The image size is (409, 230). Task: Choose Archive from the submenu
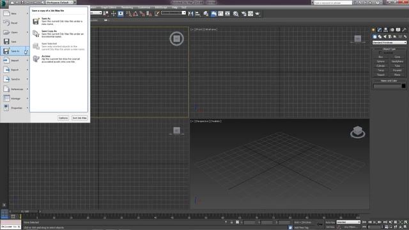click(58, 59)
